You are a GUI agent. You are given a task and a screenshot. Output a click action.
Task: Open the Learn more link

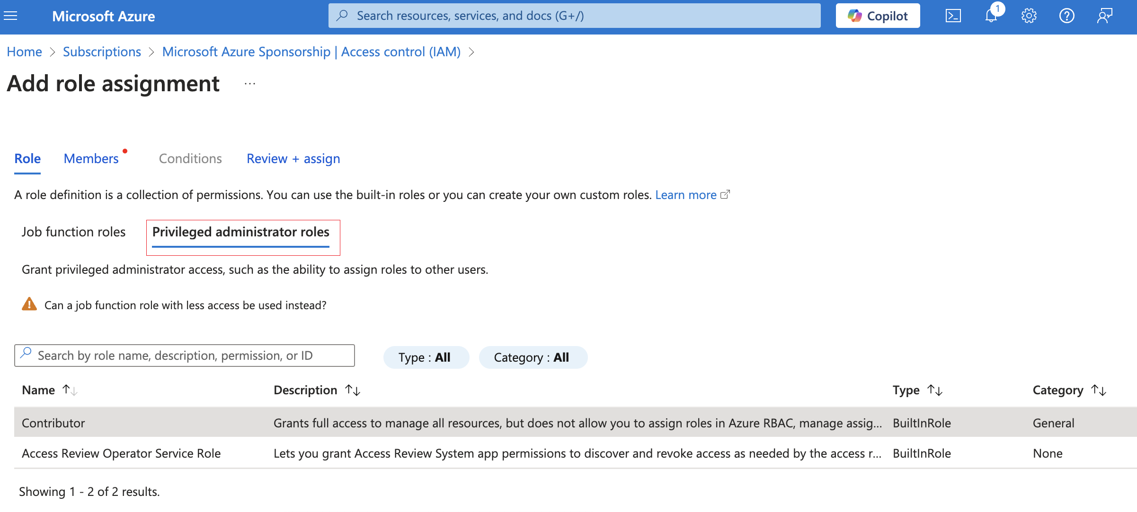[685, 195]
